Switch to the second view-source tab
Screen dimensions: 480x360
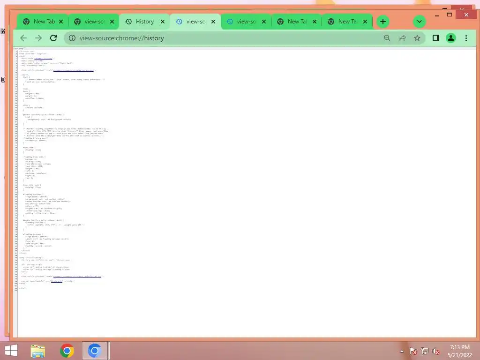tap(93, 22)
